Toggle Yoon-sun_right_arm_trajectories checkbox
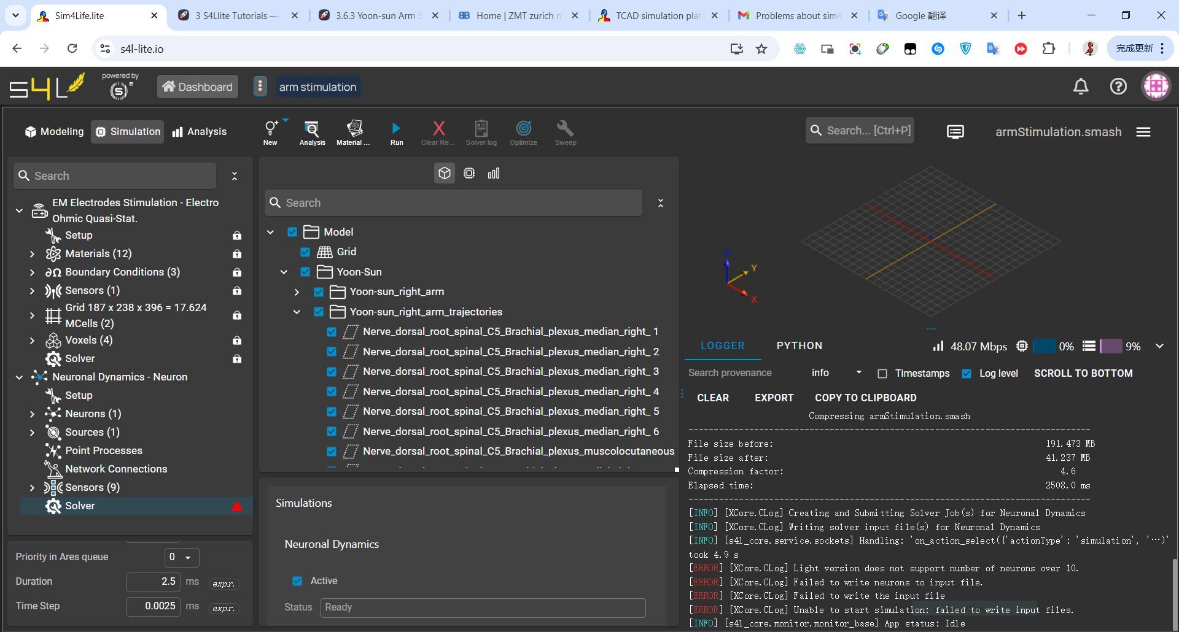Viewport: 1179px width, 632px height. pyautogui.click(x=319, y=312)
